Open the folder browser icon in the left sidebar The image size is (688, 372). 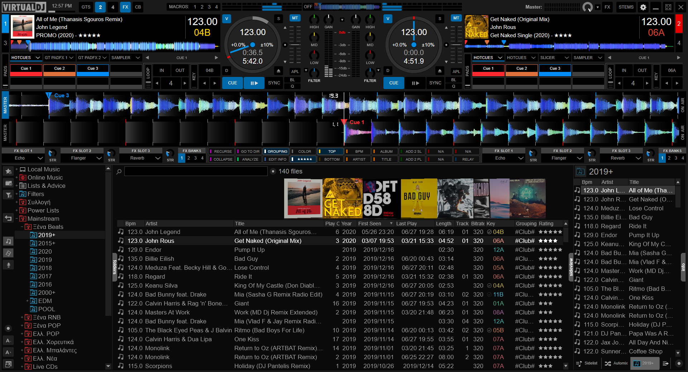click(x=8, y=183)
